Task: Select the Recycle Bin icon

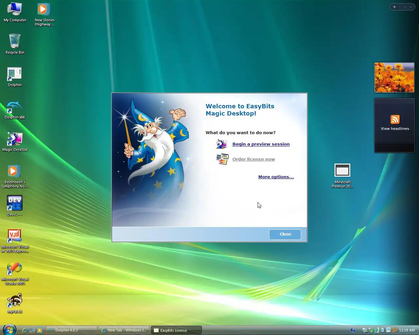Action: click(15, 44)
